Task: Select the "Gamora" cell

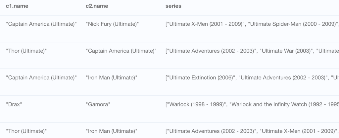Action: coord(98,104)
